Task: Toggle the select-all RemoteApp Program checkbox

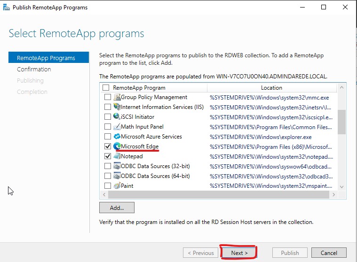Action: [106, 87]
